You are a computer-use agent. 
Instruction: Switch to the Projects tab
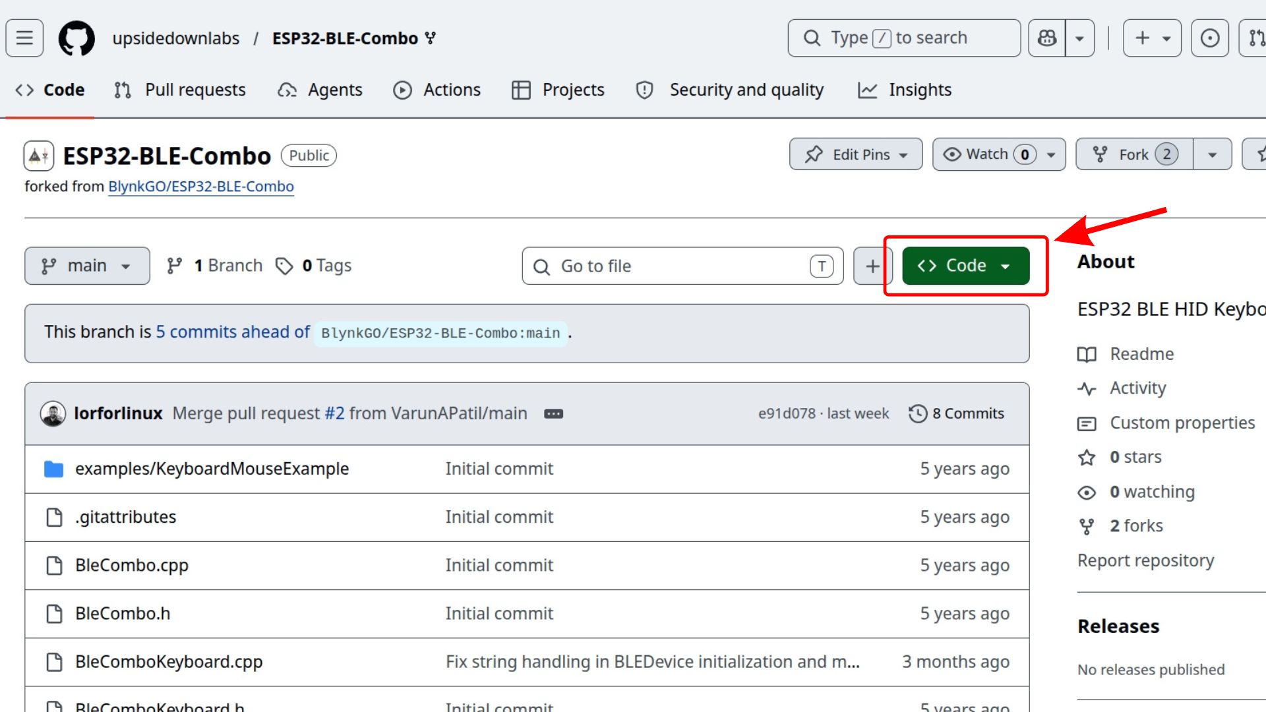tap(558, 90)
